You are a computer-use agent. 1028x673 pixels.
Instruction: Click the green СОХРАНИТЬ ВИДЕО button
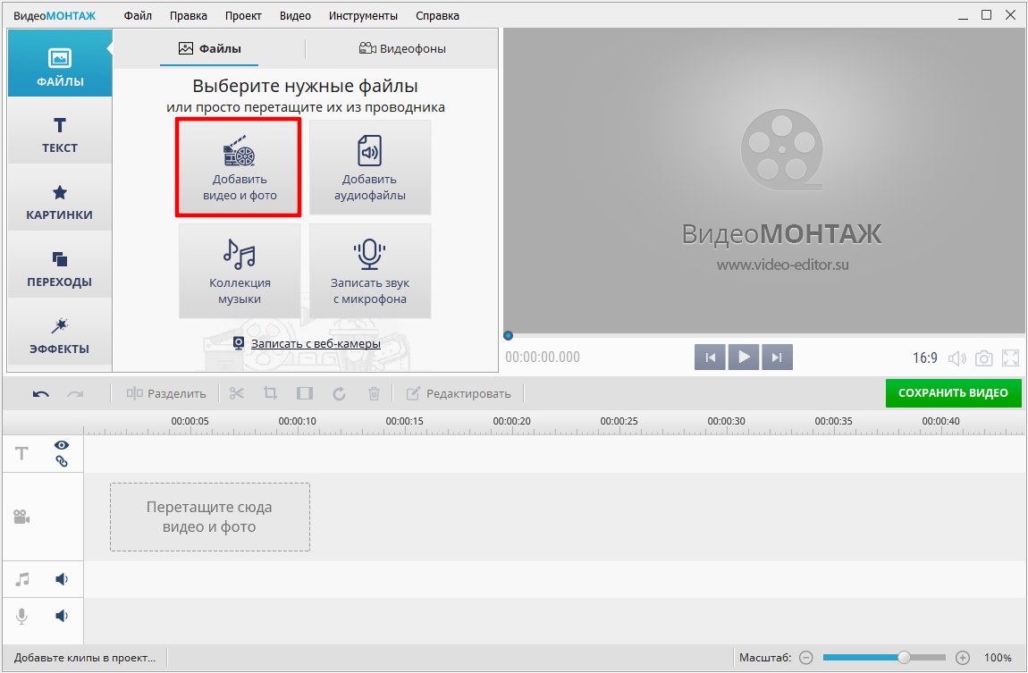953,393
